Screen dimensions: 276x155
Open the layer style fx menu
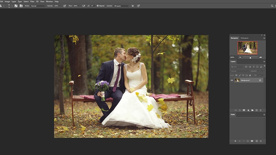point(240,110)
